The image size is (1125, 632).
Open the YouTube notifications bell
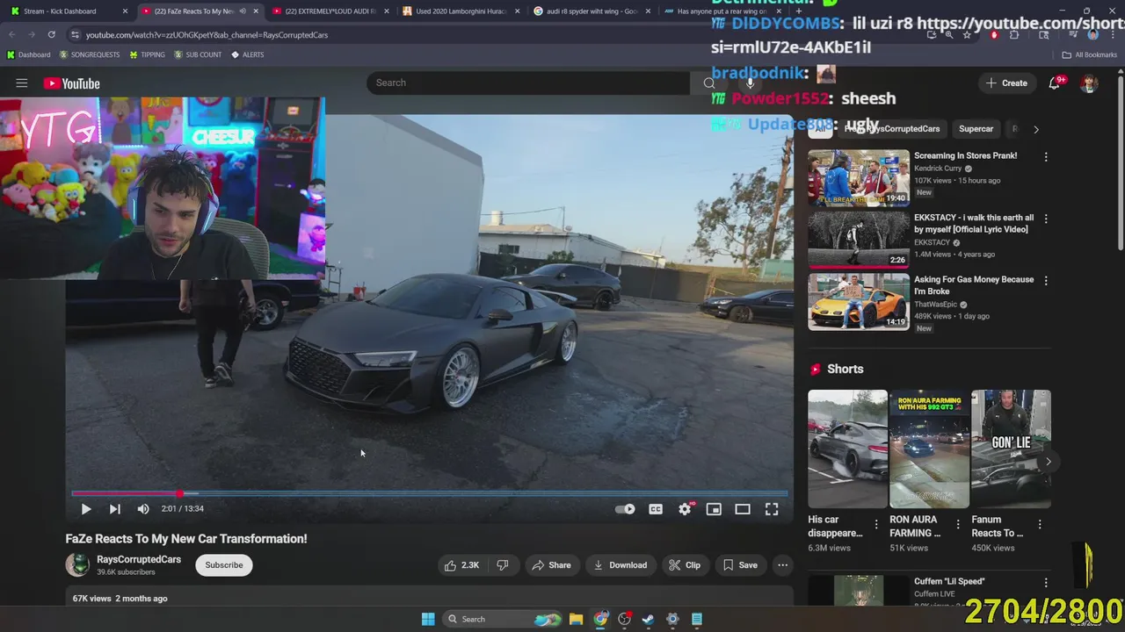click(x=1054, y=83)
